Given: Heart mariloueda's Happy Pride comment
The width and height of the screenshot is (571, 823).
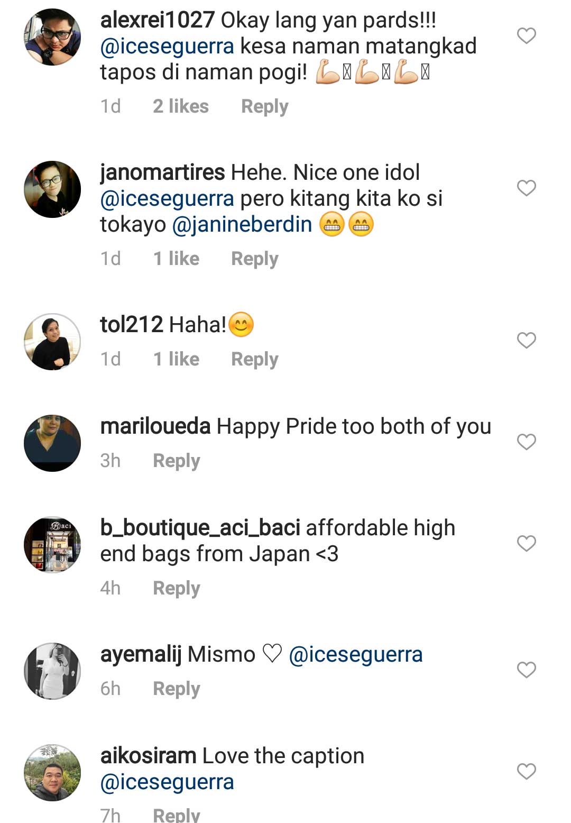Looking at the screenshot, I should pyautogui.click(x=526, y=442).
